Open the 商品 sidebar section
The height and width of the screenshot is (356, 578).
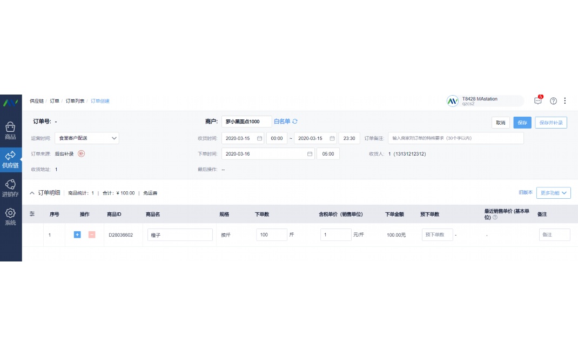click(10, 130)
